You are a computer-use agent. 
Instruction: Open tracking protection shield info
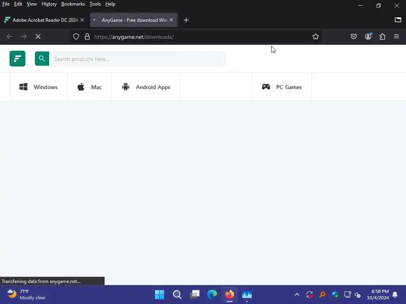(76, 37)
